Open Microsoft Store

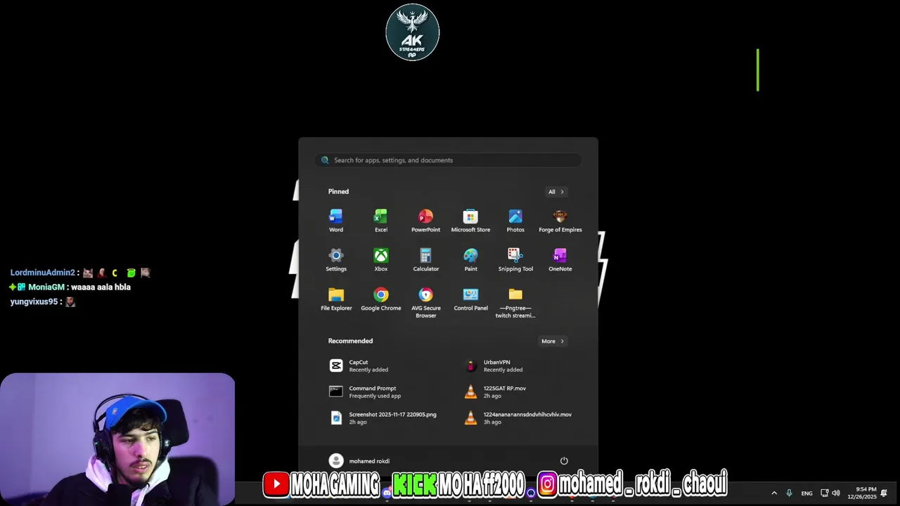pos(470,221)
